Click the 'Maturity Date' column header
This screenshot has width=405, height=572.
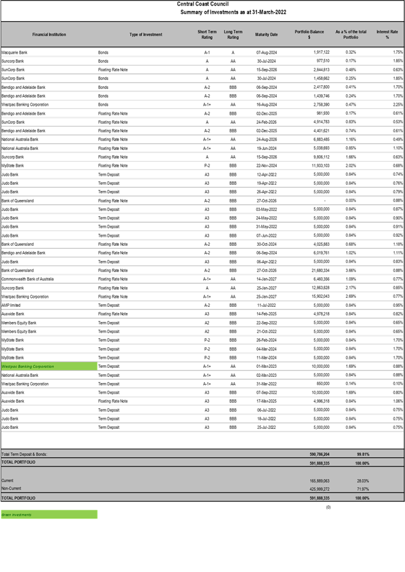click(266, 34)
